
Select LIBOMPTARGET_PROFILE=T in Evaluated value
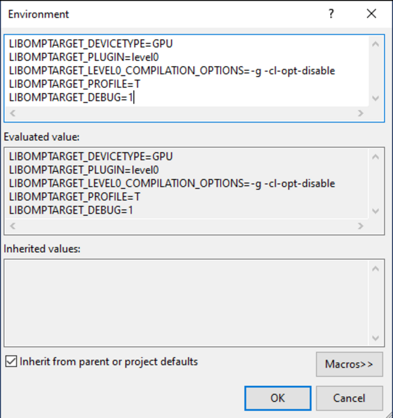pos(75,197)
